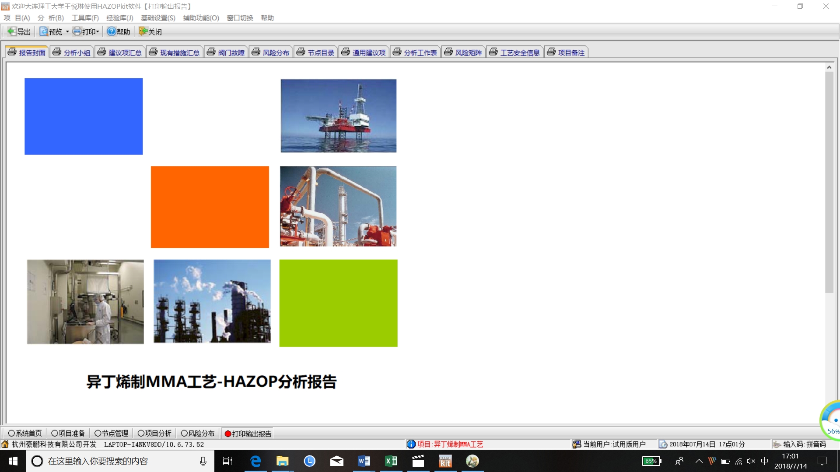This screenshot has height=472, width=840.
Task: Open the 经验库(J) menu
Action: click(119, 18)
